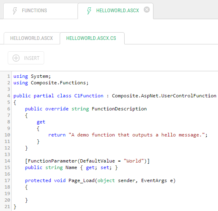Switch to the FUNCTIONS tab
The image size is (218, 211).
click(41, 11)
